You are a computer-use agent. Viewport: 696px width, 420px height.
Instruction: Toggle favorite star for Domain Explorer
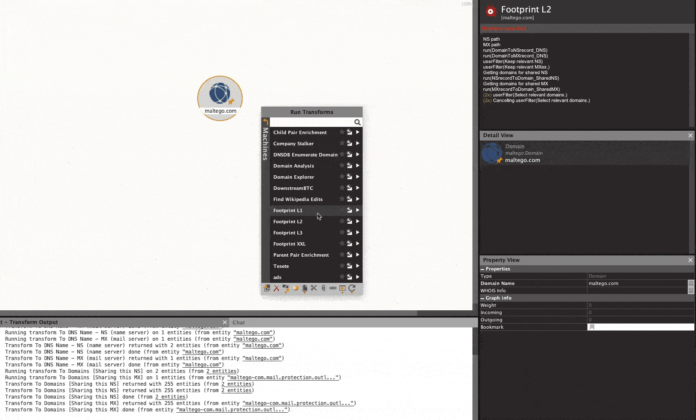tap(342, 177)
